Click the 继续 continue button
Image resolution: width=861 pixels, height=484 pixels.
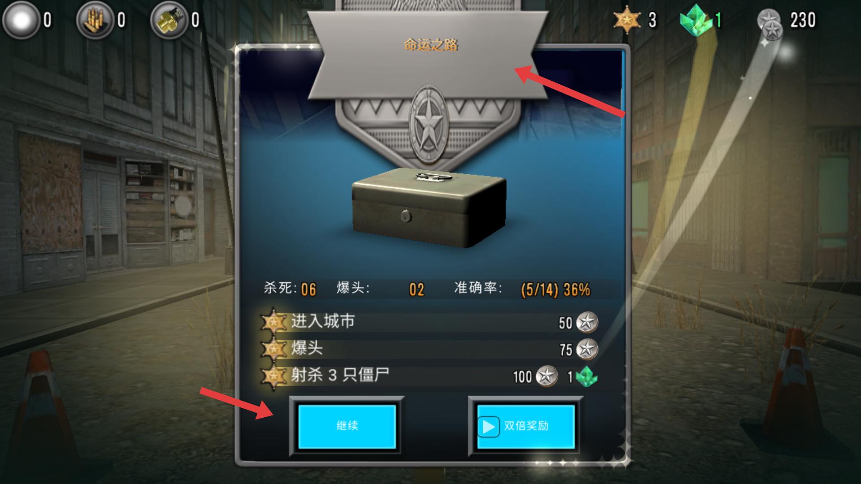(347, 426)
